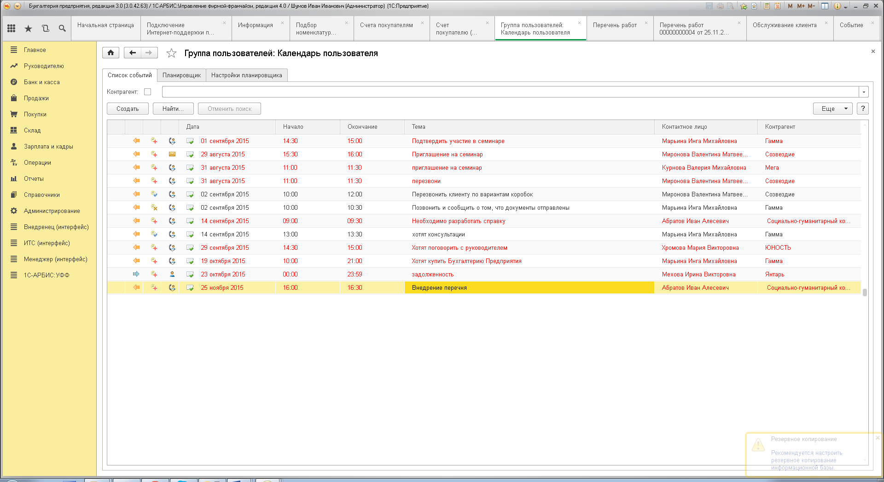Click the M- memory subtract button
This screenshot has height=482, width=884.
[811, 6]
